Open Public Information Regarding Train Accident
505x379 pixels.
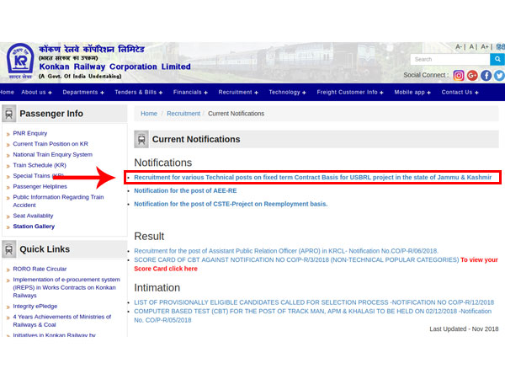click(58, 200)
